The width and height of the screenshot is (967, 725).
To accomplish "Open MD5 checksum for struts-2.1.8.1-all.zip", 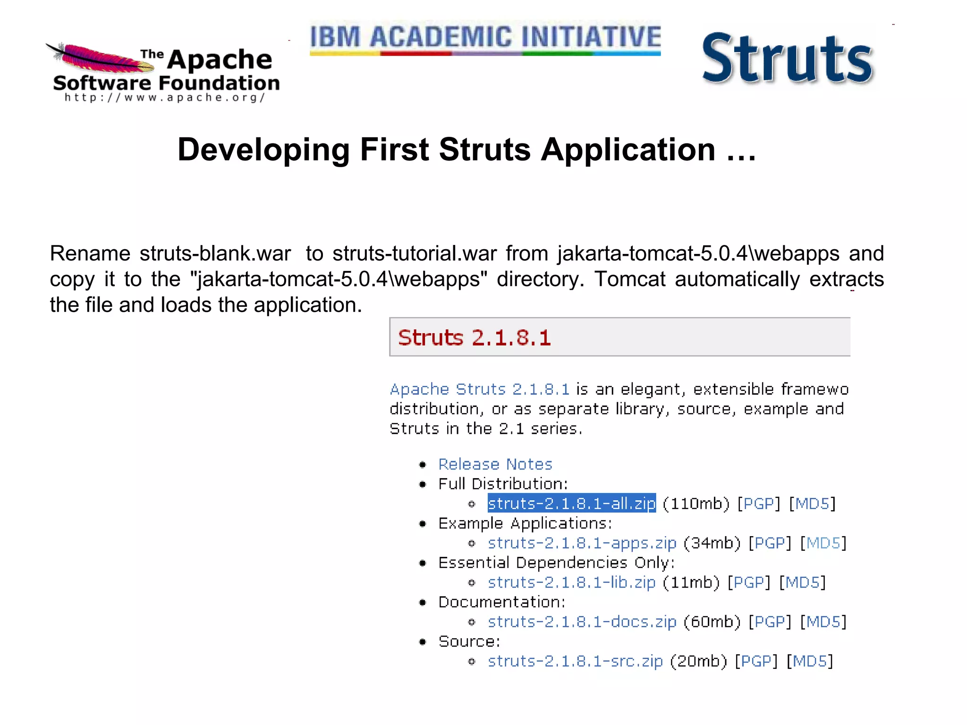I will [812, 504].
